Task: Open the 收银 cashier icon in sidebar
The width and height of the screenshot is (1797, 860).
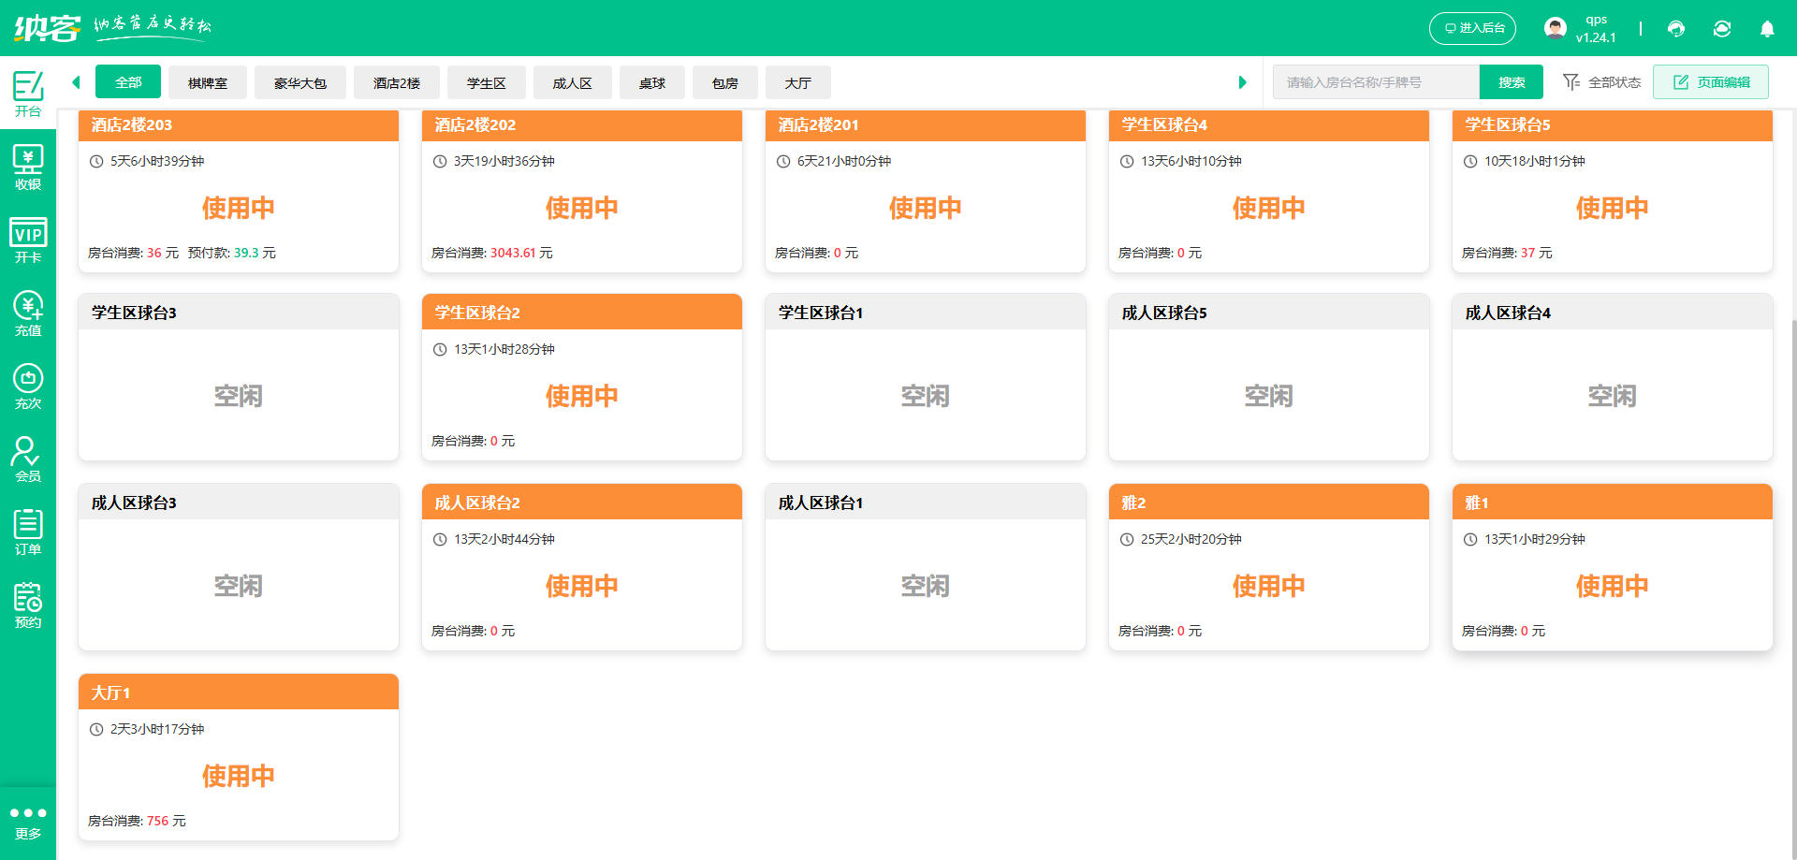Action: pos(28,168)
